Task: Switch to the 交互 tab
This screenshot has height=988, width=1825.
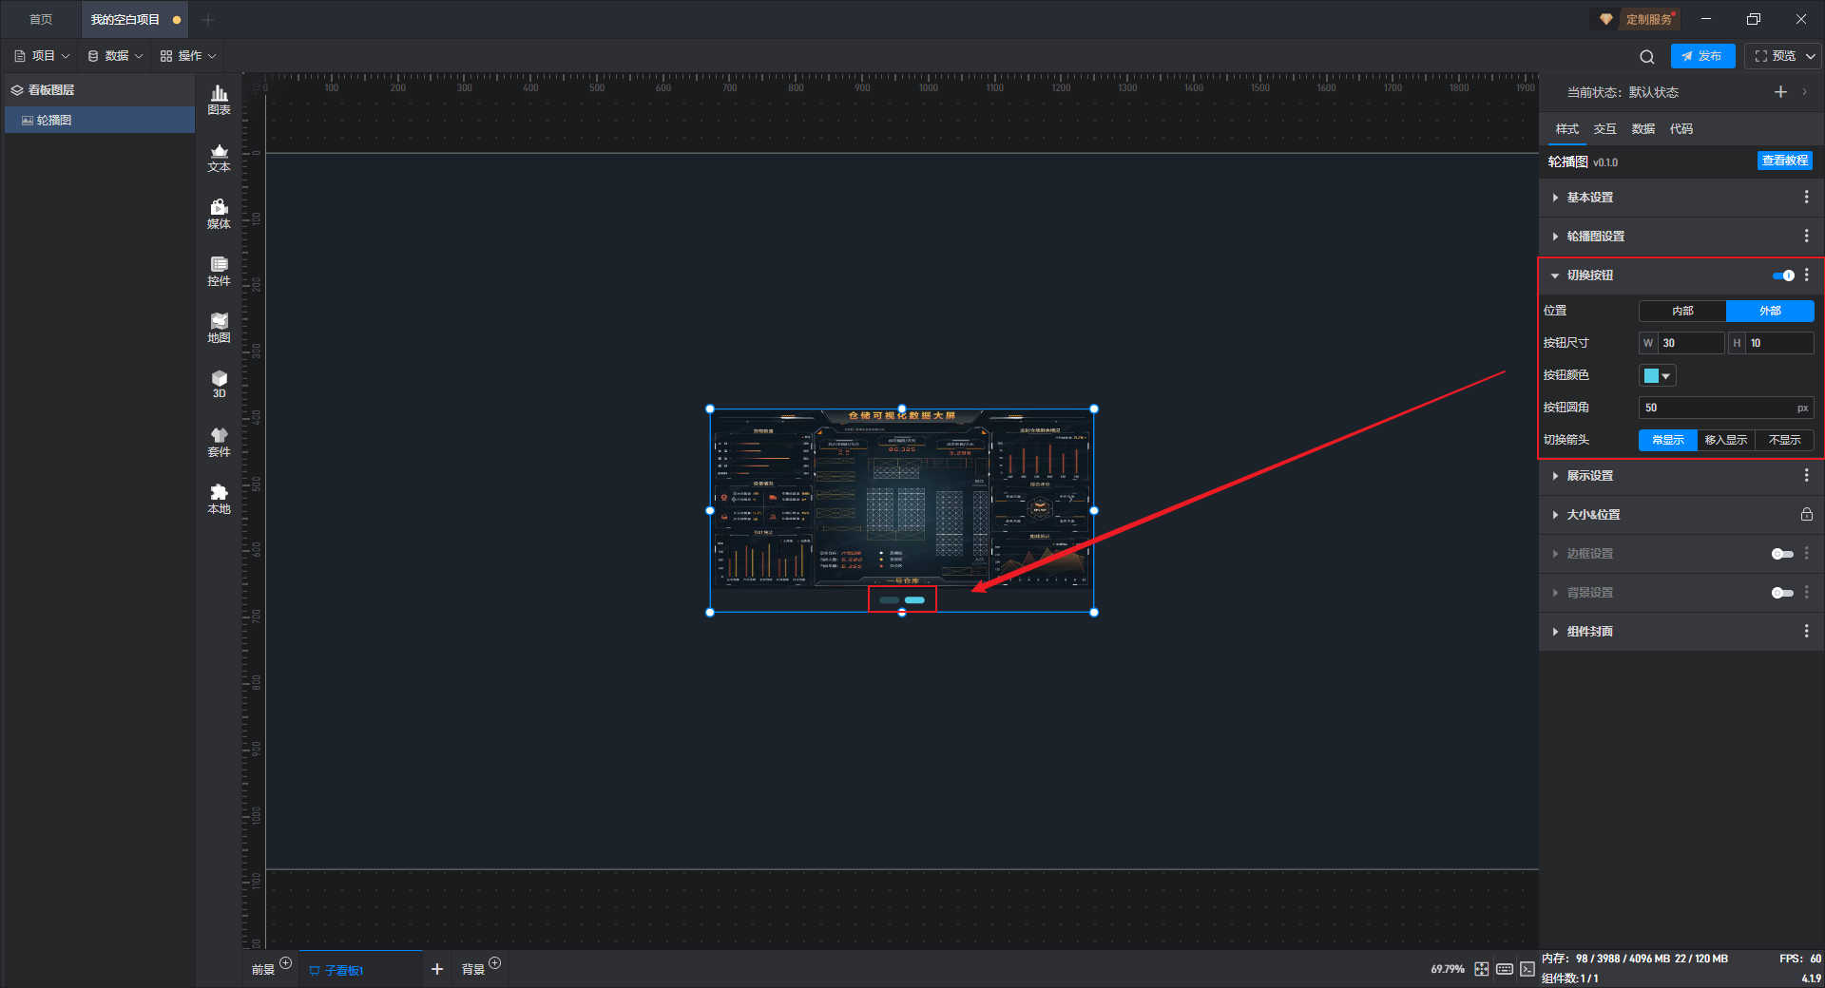Action: tap(1604, 129)
